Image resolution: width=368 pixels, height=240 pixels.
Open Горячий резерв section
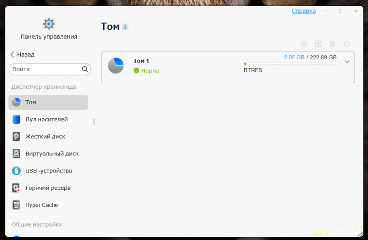click(x=48, y=188)
